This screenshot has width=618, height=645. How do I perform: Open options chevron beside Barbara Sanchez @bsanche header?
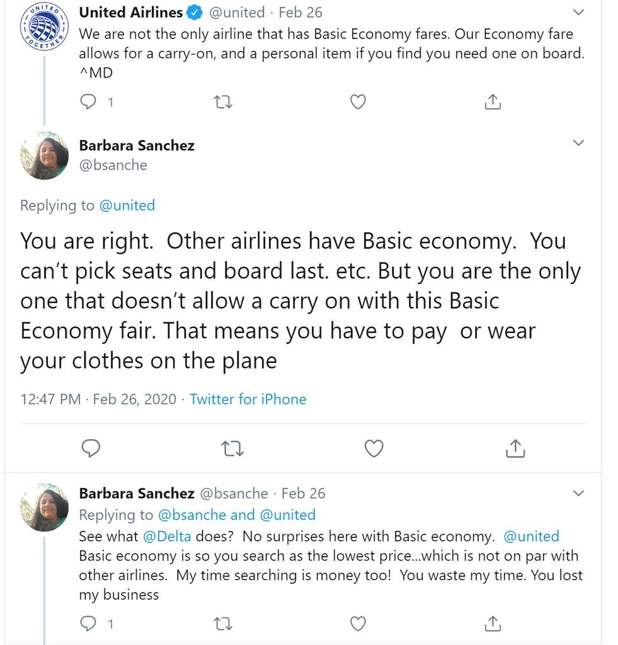pos(578,143)
